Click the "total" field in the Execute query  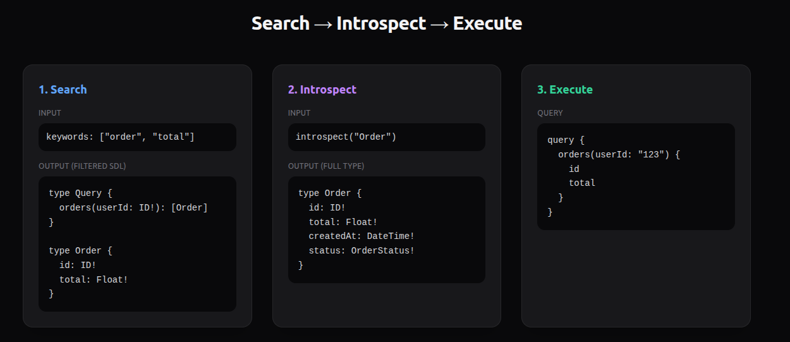(582, 183)
